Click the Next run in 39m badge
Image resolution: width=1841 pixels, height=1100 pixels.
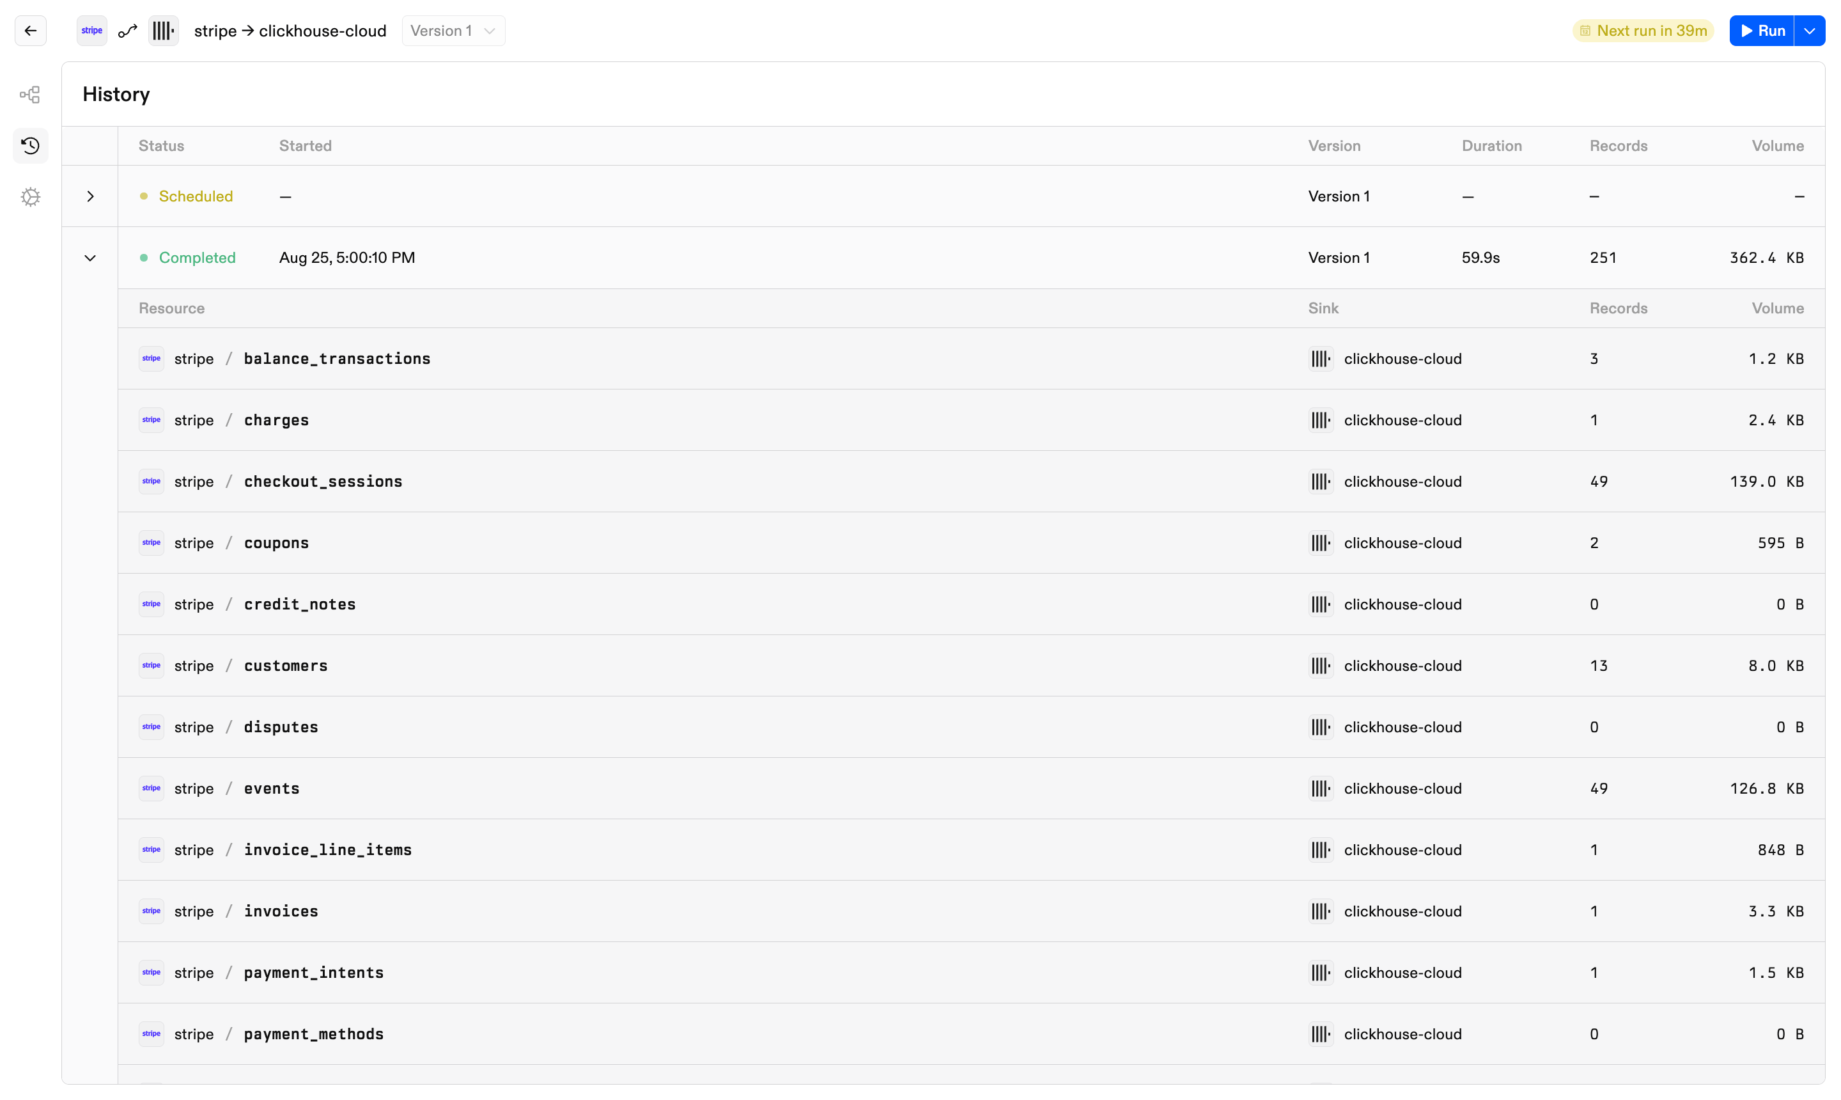click(1643, 31)
